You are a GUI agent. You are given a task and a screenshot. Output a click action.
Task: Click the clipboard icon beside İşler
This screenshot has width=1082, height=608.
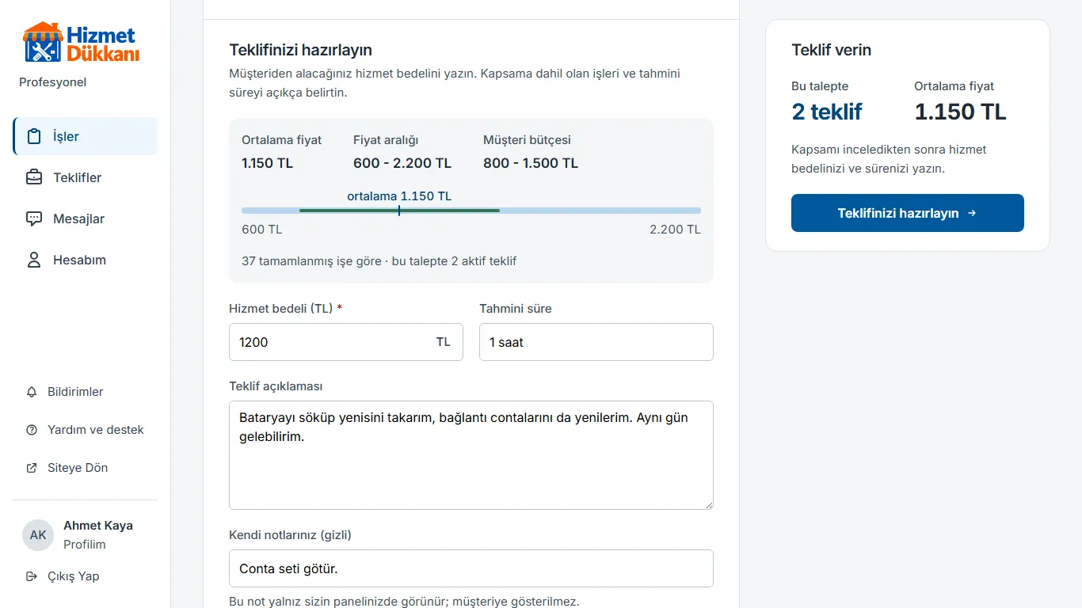click(34, 136)
